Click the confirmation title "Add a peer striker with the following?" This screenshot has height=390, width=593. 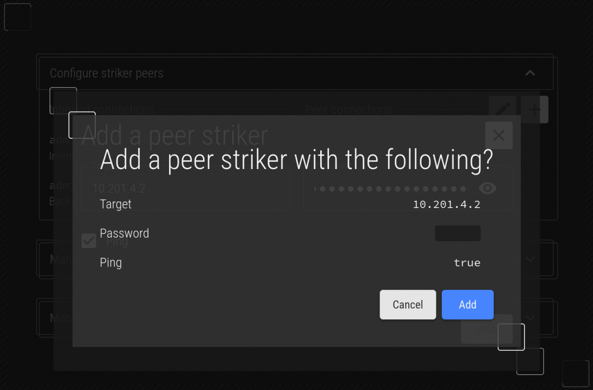[296, 160]
